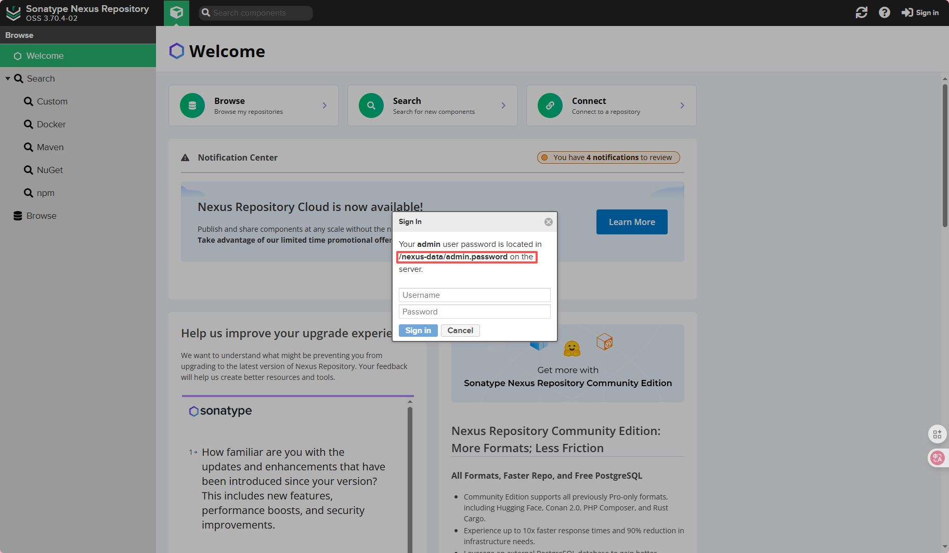The width and height of the screenshot is (949, 553).
Task: Click the refresh icon in the header
Action: tap(861, 12)
